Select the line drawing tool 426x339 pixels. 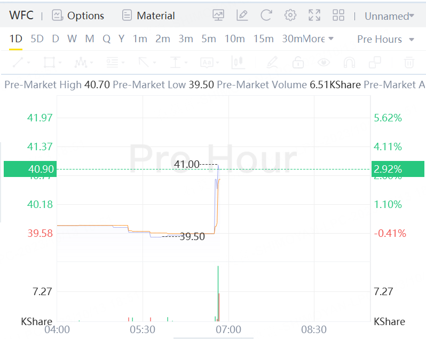pos(18,63)
